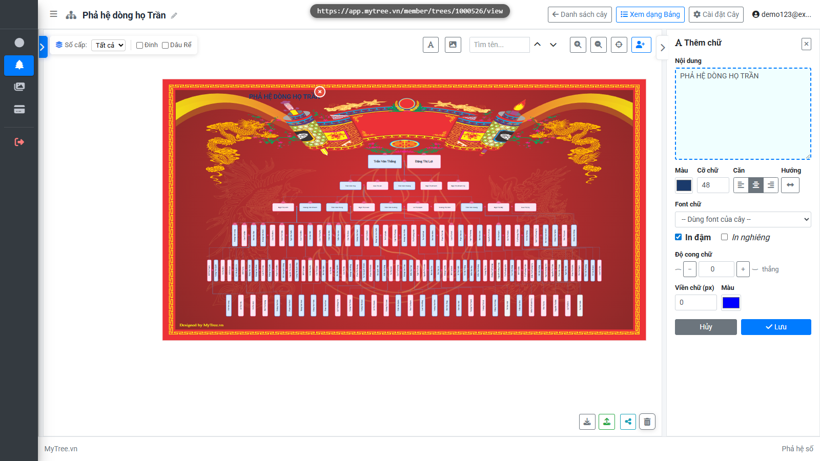Open the demo123 account menu
This screenshot has height=461, width=820.
782,14
